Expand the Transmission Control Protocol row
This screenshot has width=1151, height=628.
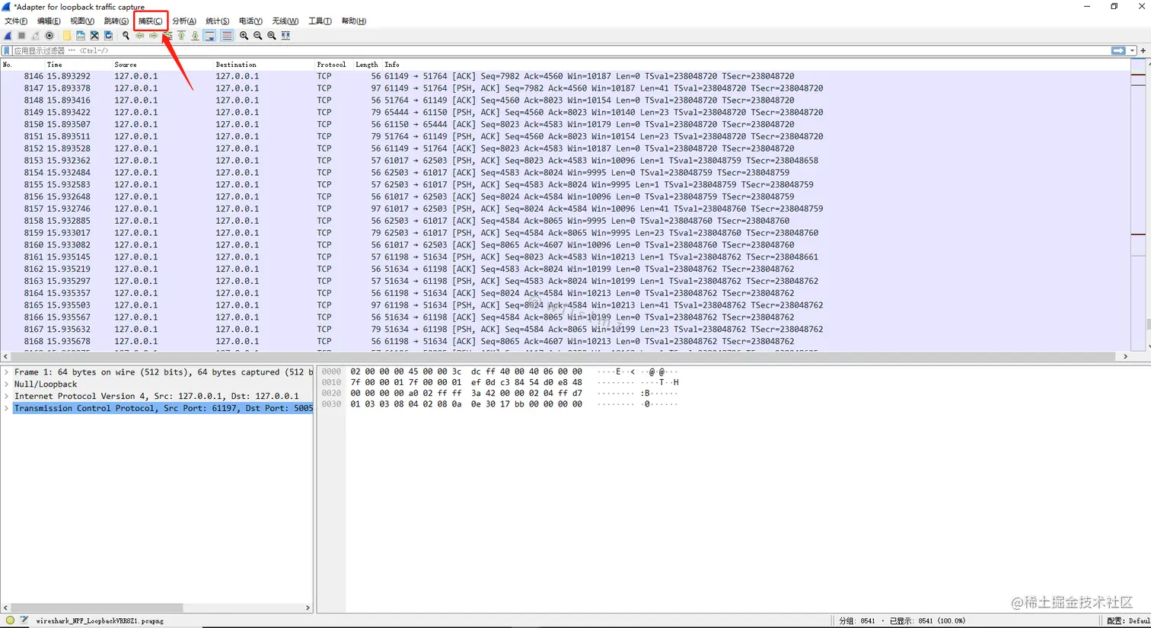click(x=6, y=409)
